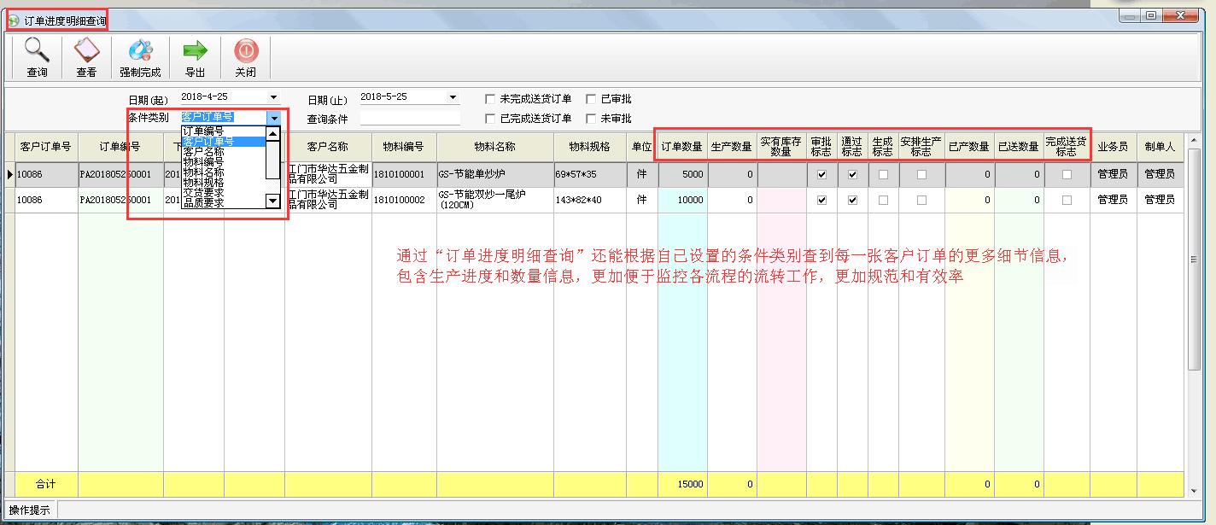Viewport: 1216px width, 525px height.
Task: Click the table vertical scrollbar up arrow
Action: [1194, 139]
